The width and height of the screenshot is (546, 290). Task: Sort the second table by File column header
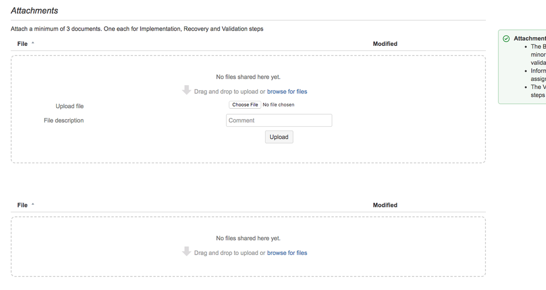coord(22,205)
